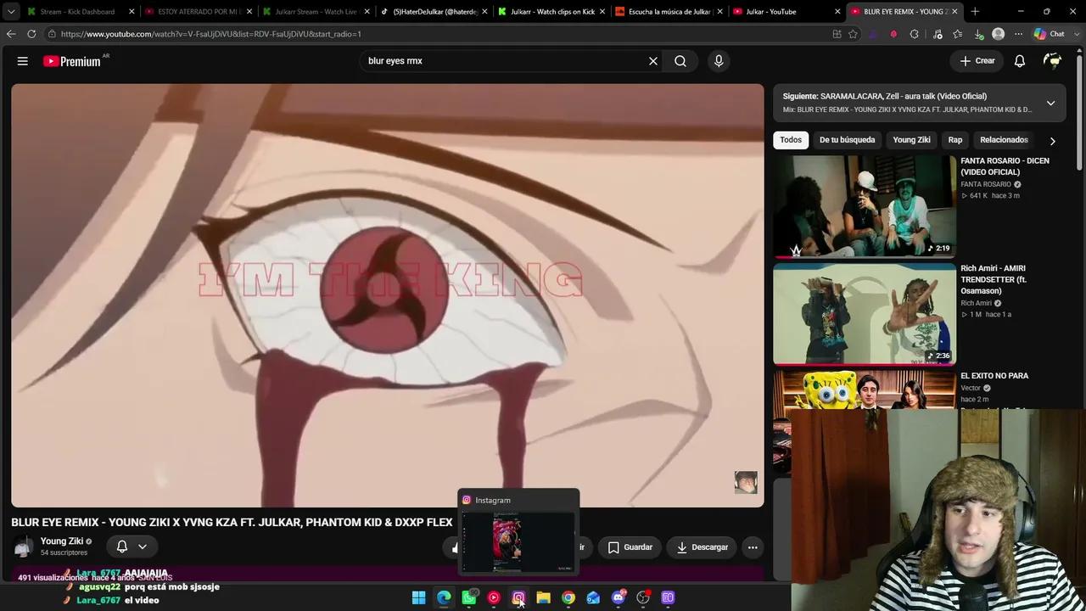This screenshot has width=1086, height=611.
Task: Show more filter chips with right arrow
Action: 1052,140
